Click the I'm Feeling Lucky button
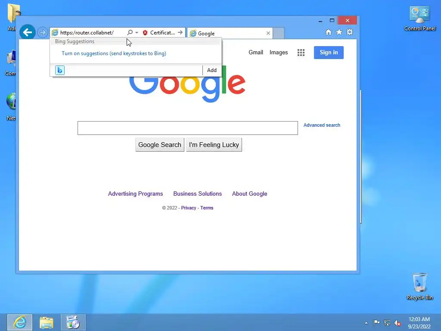Image resolution: width=441 pixels, height=331 pixels. (214, 145)
